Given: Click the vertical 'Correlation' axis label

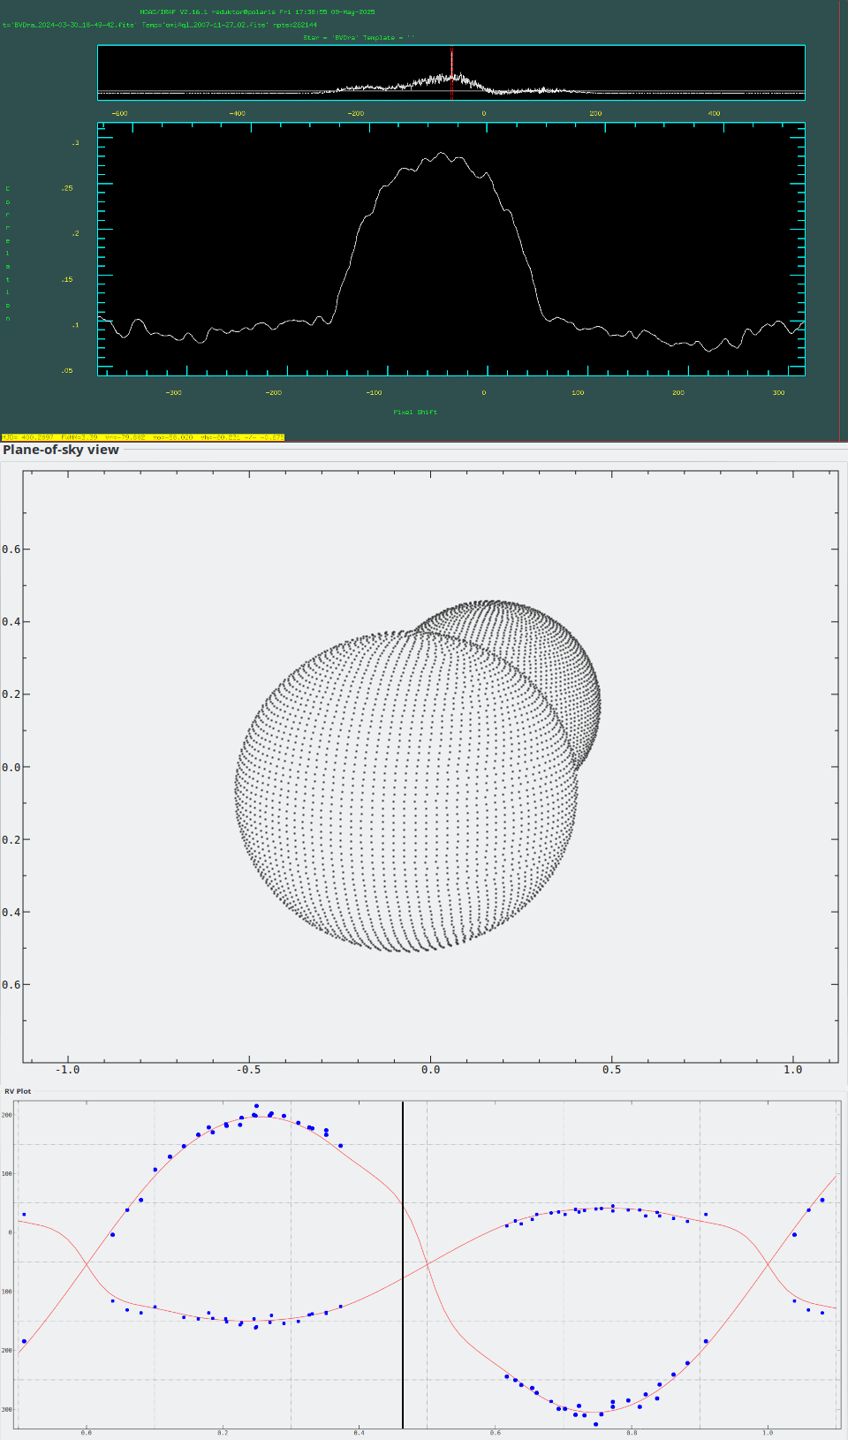Looking at the screenshot, I should 8,254.
